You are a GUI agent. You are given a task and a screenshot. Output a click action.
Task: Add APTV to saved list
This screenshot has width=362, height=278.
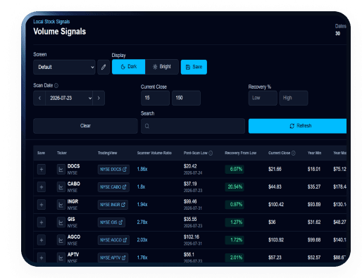[42, 258]
